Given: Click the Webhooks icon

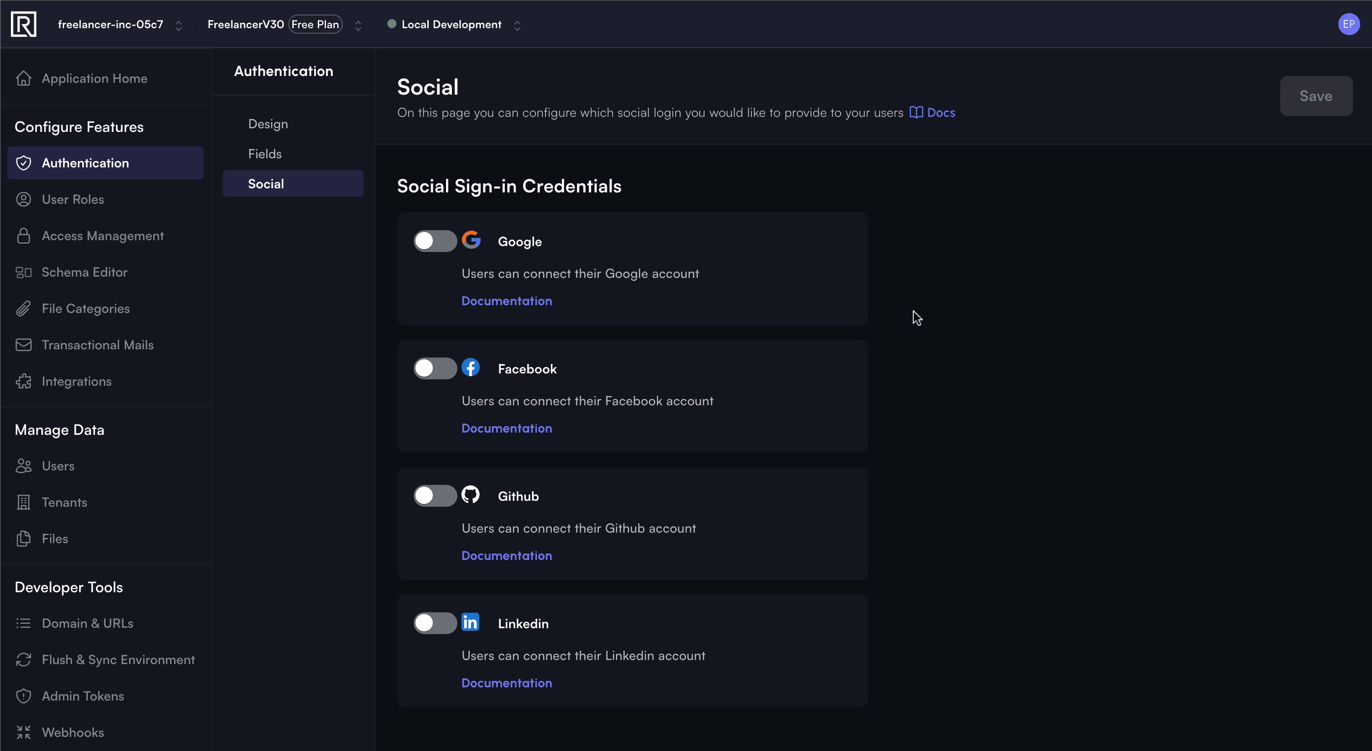Looking at the screenshot, I should coord(24,732).
